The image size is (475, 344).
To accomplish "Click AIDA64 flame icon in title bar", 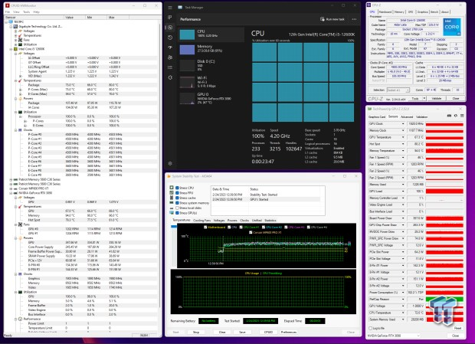I will click(169, 176).
